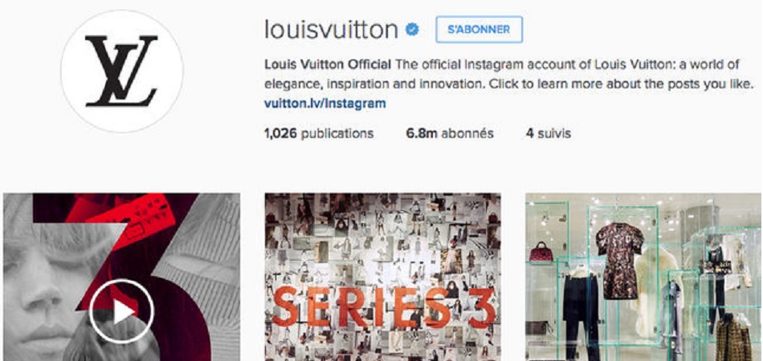Open the 6.8m abonnés list
The height and width of the screenshot is (361, 763).
click(x=450, y=133)
